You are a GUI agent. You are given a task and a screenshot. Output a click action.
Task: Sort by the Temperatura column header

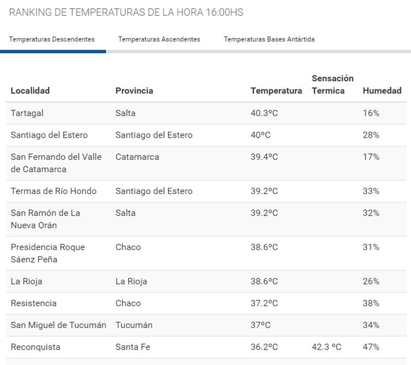click(x=276, y=91)
